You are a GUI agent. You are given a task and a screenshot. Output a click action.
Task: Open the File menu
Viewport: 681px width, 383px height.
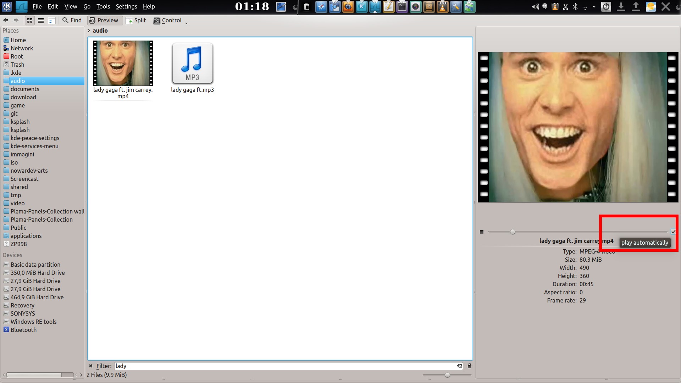click(x=37, y=6)
